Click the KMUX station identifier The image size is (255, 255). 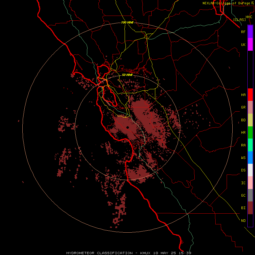(145, 253)
